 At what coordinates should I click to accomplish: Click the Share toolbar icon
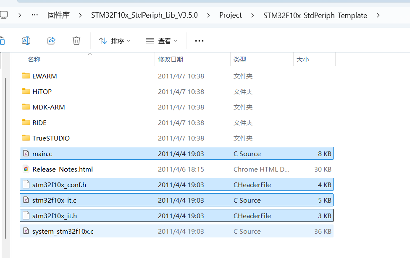coord(51,41)
